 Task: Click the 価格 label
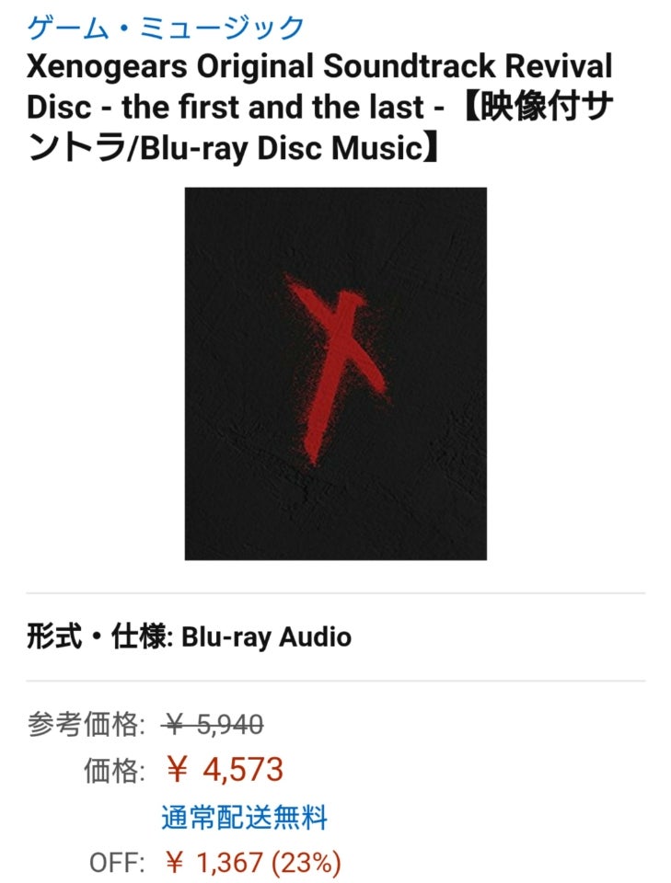pyautogui.click(x=114, y=771)
